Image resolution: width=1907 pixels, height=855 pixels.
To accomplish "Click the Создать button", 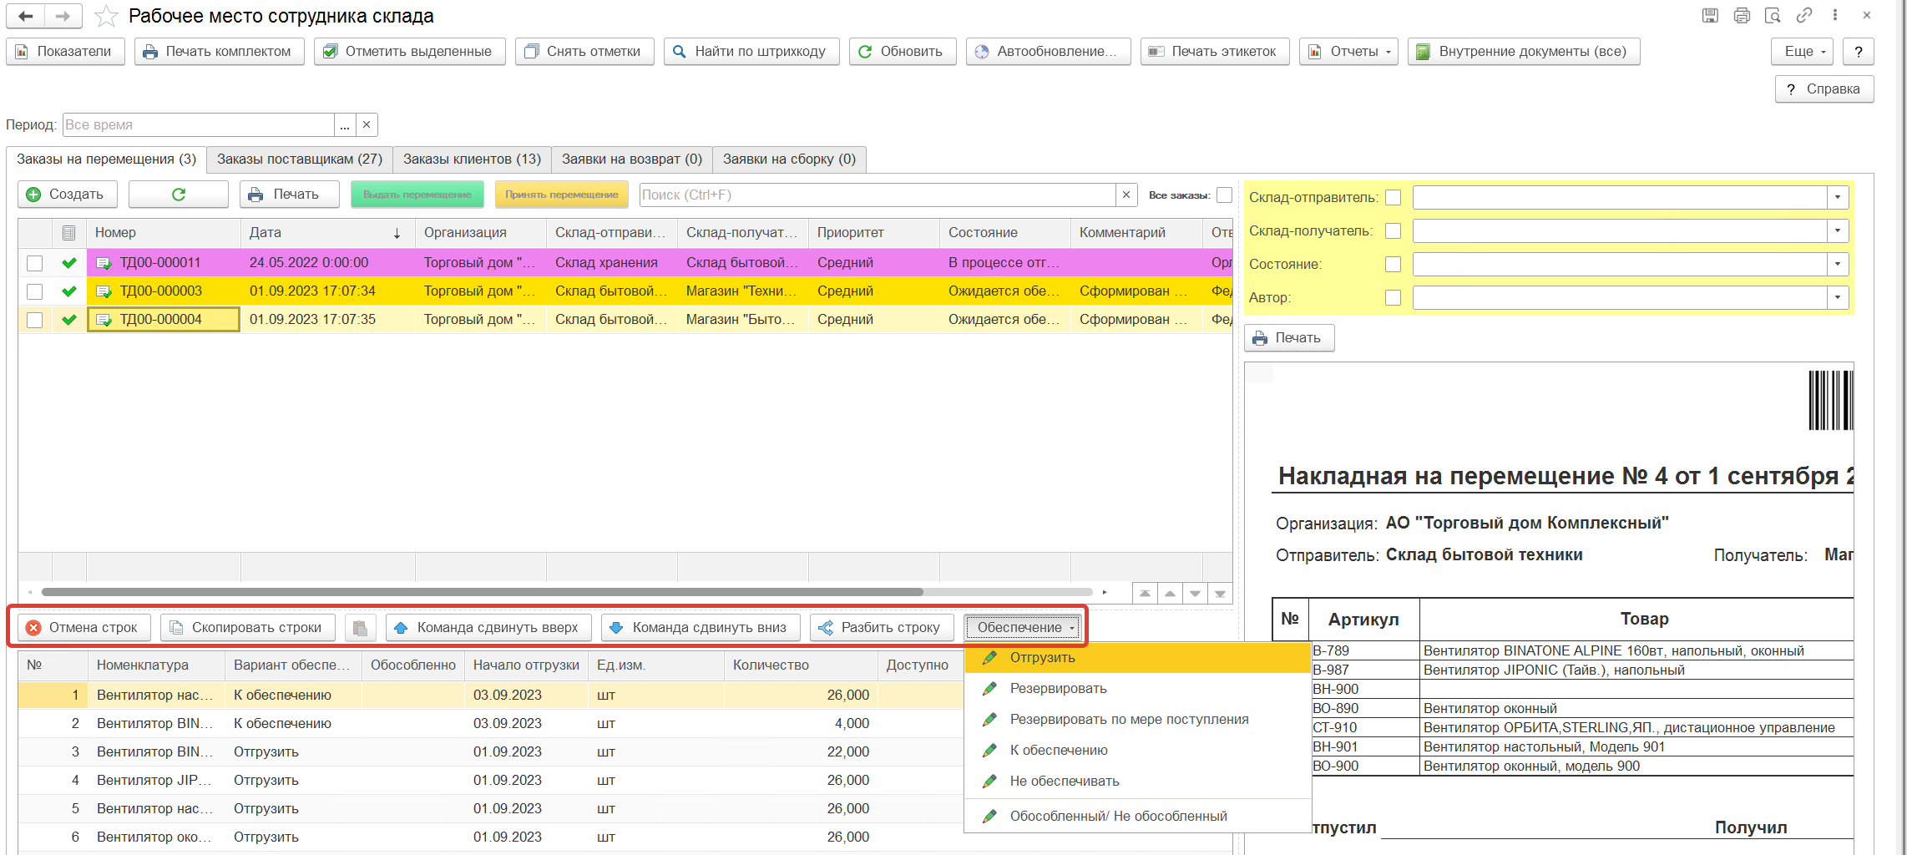I will click(68, 195).
